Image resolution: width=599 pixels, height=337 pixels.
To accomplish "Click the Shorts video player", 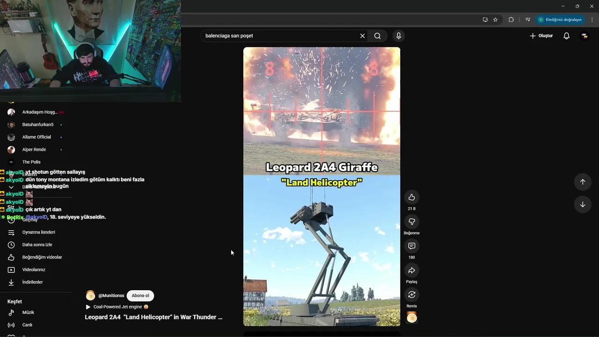I will [x=321, y=186].
